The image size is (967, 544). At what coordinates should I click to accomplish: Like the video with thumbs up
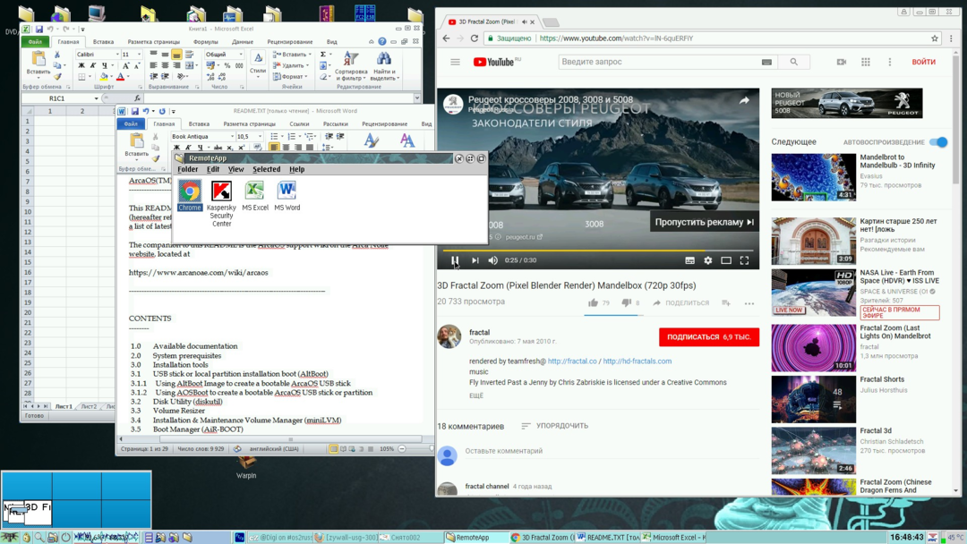[x=593, y=302]
